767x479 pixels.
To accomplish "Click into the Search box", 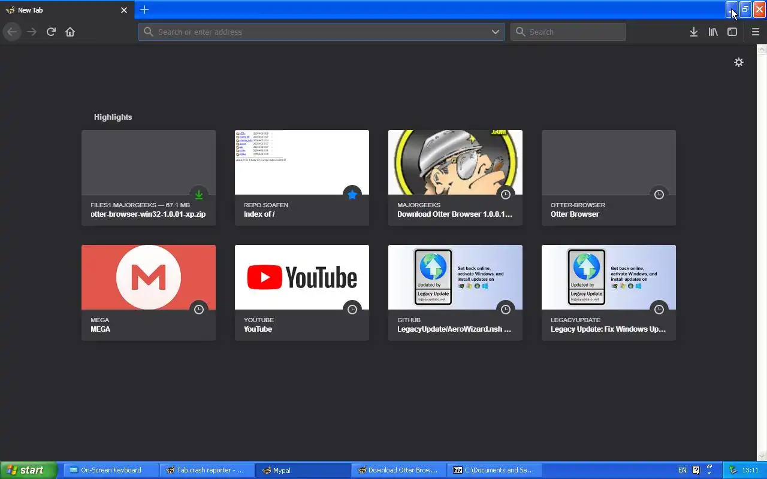I will (568, 32).
